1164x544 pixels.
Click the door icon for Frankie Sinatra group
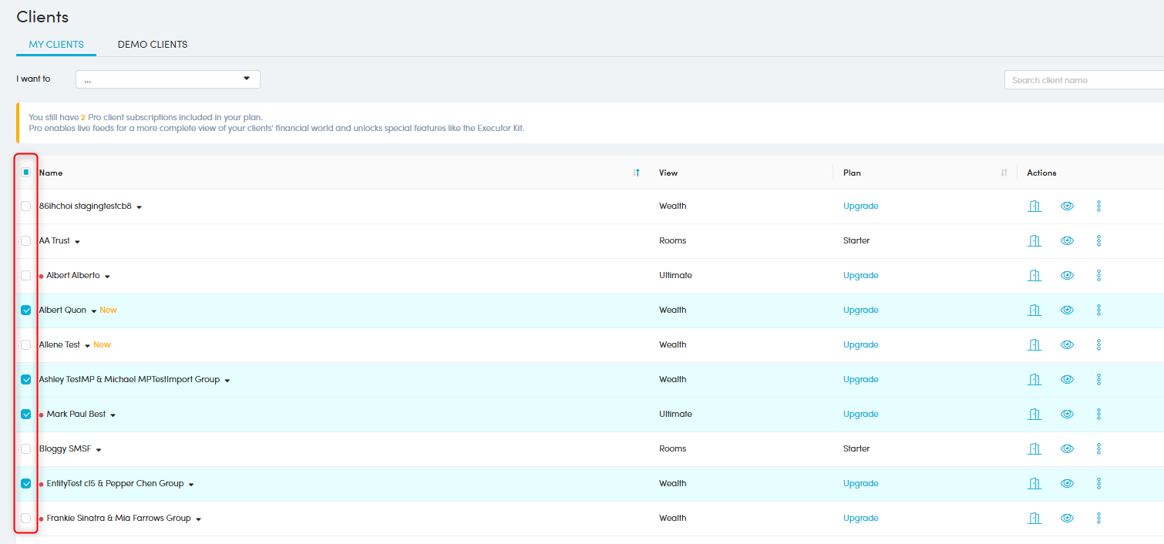click(x=1034, y=519)
